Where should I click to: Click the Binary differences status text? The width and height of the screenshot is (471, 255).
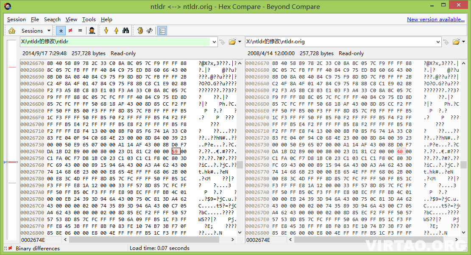[38, 248]
